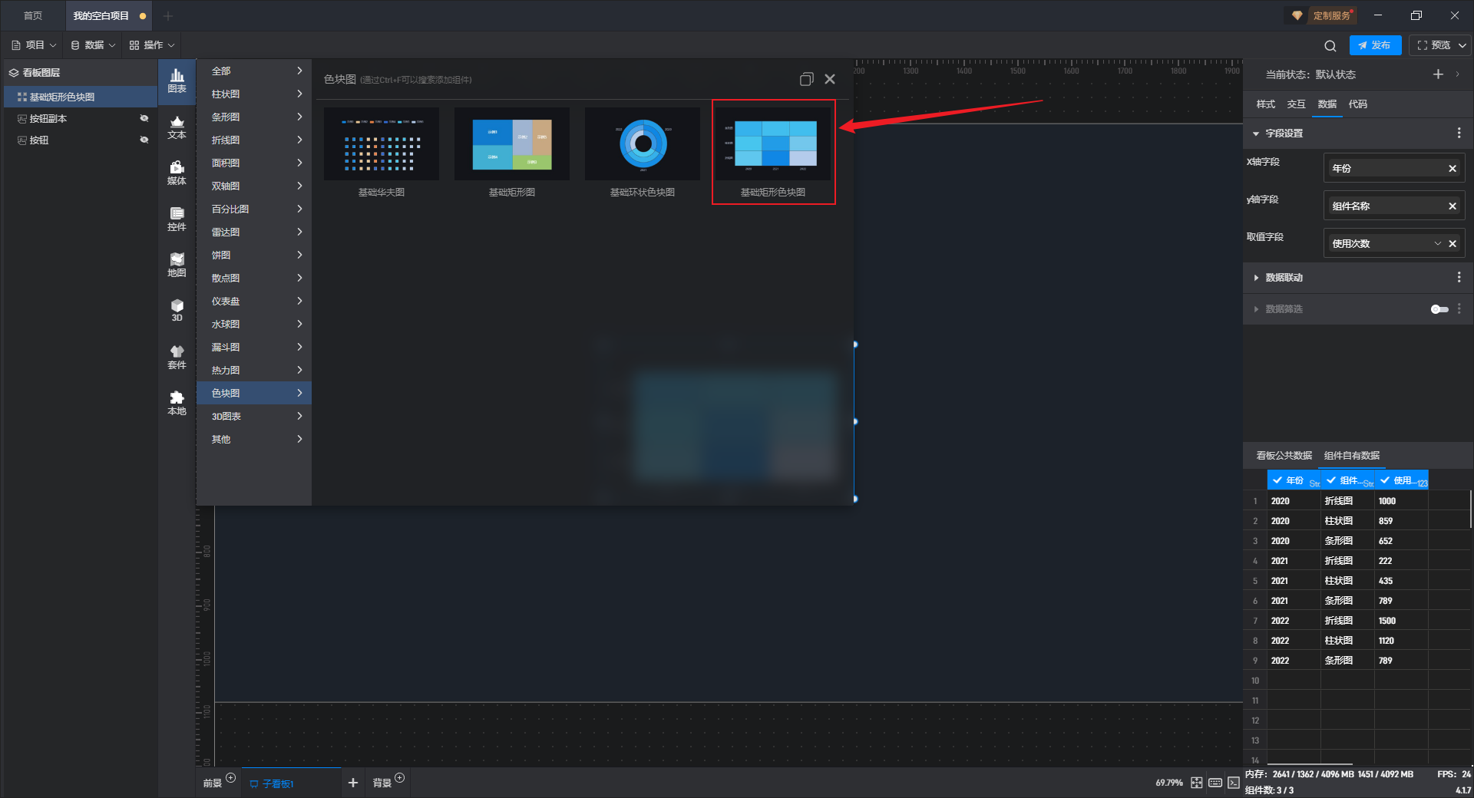Click the 69.79% zoom level
Image resolution: width=1474 pixels, height=798 pixels.
pyautogui.click(x=1168, y=783)
